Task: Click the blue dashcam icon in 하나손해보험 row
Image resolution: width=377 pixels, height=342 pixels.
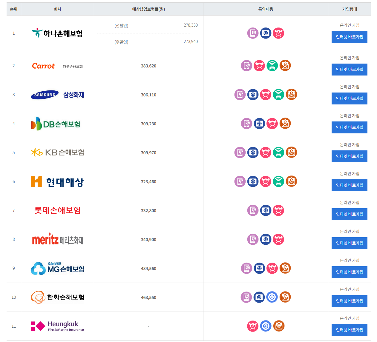Action: [x=266, y=33]
